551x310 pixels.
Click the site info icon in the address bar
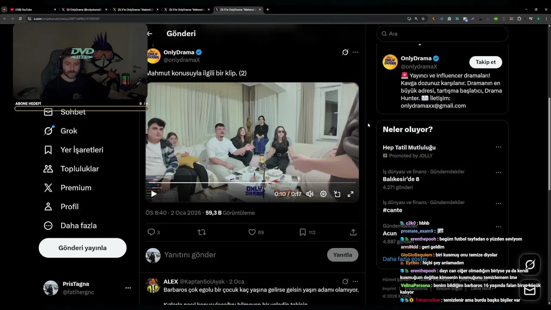pyautogui.click(x=29, y=19)
